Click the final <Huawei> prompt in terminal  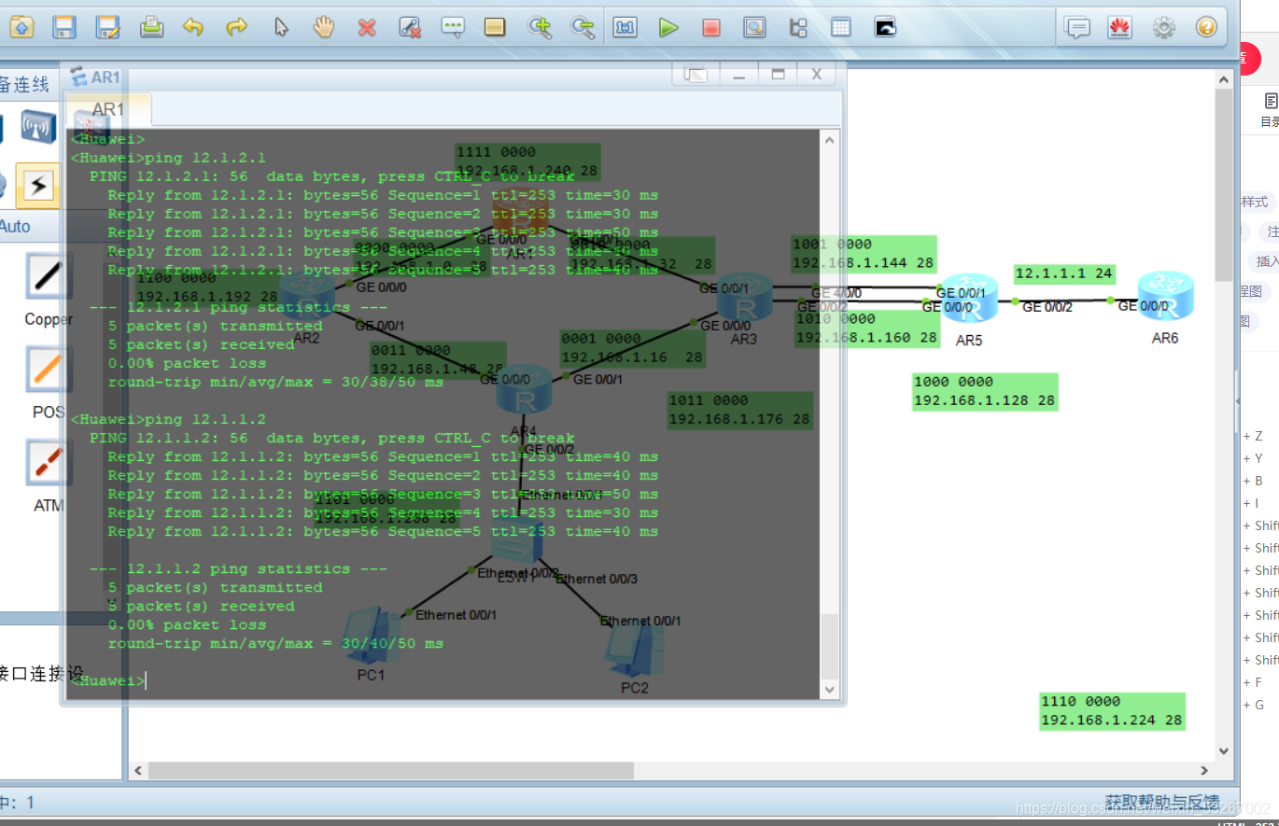click(x=107, y=681)
